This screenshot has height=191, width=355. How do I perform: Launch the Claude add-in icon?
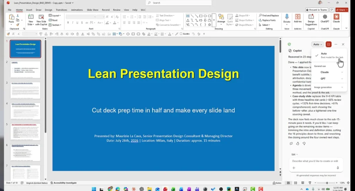click(x=336, y=18)
